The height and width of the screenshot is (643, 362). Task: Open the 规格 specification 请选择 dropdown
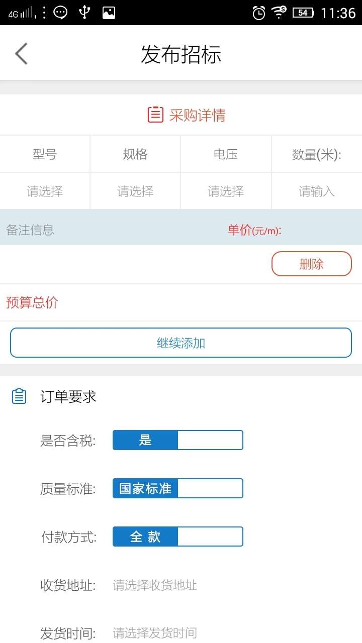pos(135,191)
